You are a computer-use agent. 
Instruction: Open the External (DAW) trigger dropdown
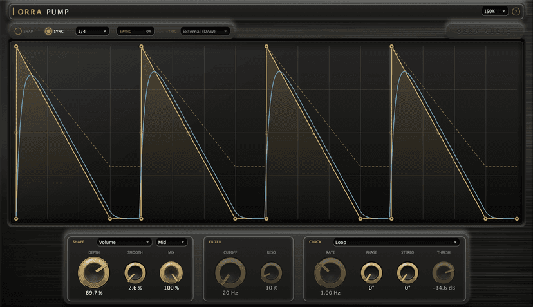click(x=205, y=32)
